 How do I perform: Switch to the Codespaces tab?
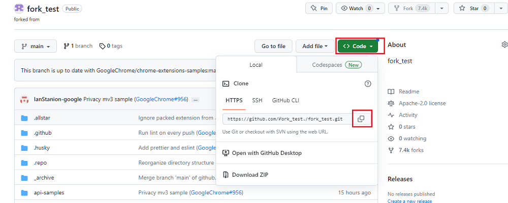click(x=336, y=65)
